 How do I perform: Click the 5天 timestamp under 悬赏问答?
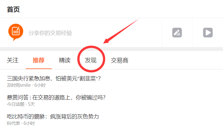click(x=31, y=104)
